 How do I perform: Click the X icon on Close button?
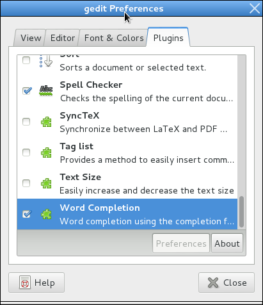(213, 283)
